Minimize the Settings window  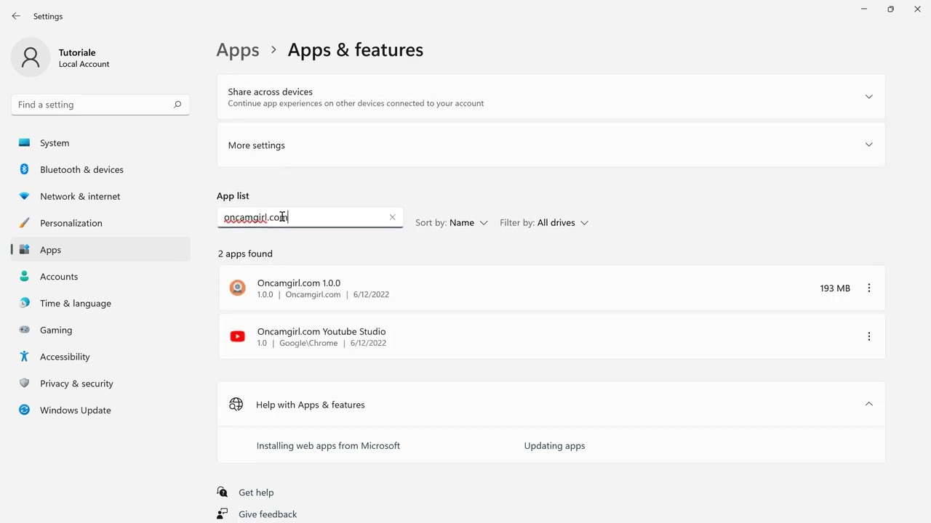pos(864,9)
